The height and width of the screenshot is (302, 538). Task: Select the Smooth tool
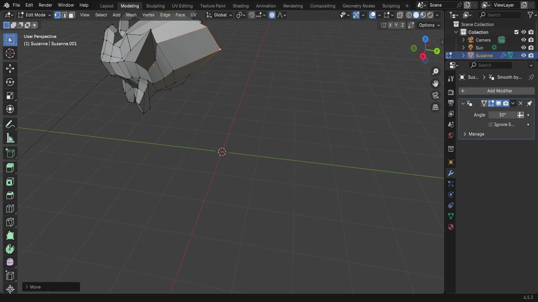10,262
